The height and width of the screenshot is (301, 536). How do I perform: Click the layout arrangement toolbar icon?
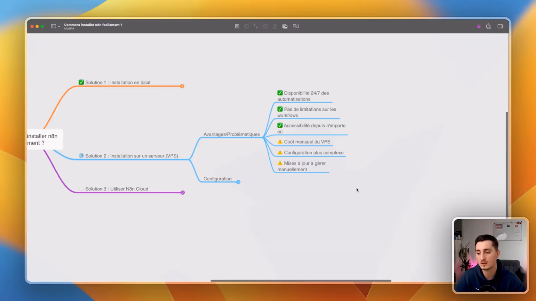pyautogui.click(x=296, y=26)
